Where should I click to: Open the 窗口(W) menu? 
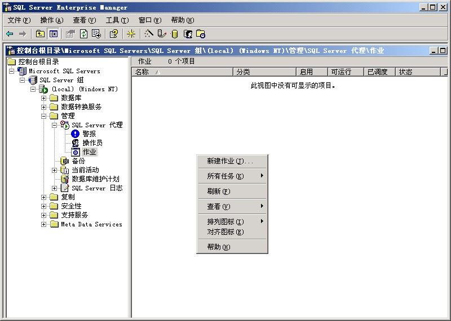point(150,20)
